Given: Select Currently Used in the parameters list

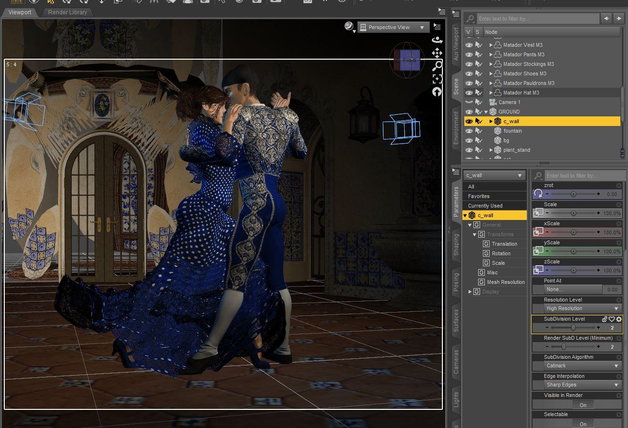Looking at the screenshot, I should pyautogui.click(x=485, y=206).
